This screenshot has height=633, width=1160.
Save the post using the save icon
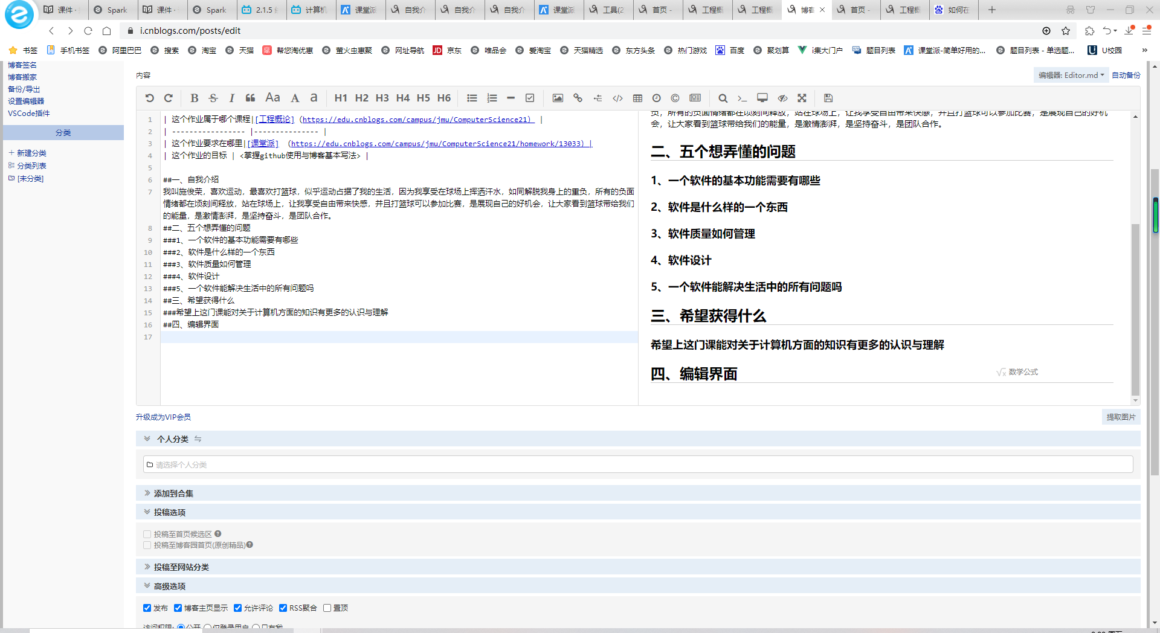tap(828, 98)
